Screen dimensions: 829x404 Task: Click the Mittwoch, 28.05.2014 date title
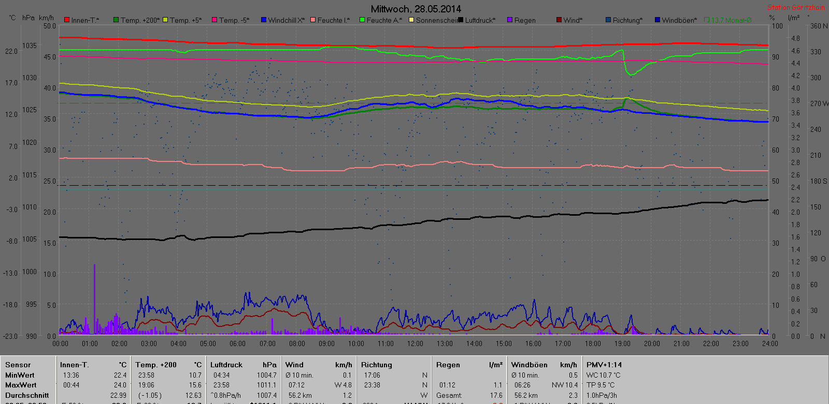tap(416, 9)
